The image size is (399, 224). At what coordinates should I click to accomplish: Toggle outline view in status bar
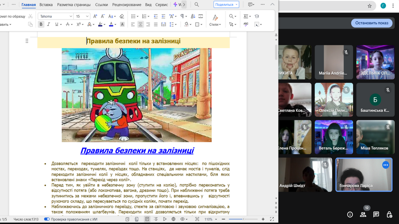pyautogui.click(x=156, y=219)
